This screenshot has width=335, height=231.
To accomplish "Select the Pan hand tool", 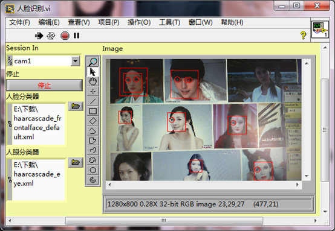I will [x=93, y=81].
